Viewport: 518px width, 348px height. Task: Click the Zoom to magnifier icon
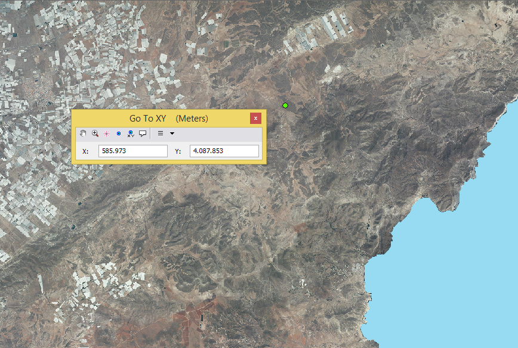tap(95, 133)
